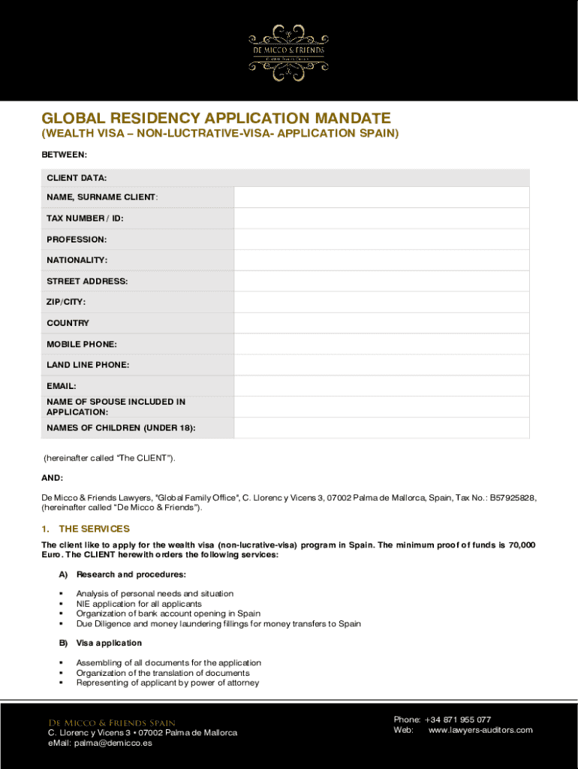Click the Email input field in the form
The width and height of the screenshot is (578, 769).
[381, 385]
